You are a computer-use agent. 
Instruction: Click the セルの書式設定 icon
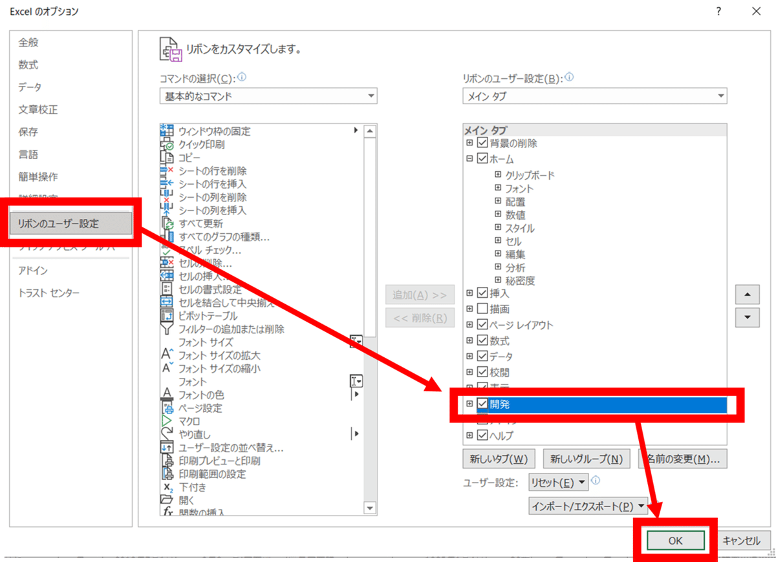tap(166, 289)
